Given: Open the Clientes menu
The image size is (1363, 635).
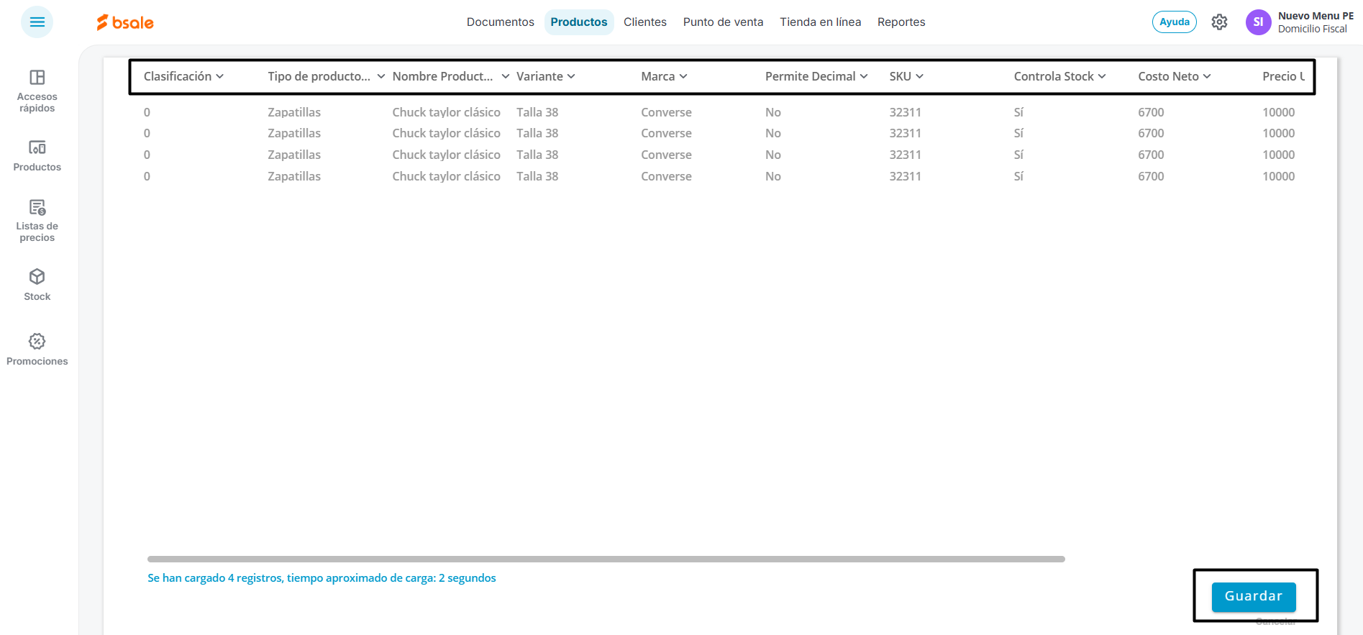Looking at the screenshot, I should 645,22.
